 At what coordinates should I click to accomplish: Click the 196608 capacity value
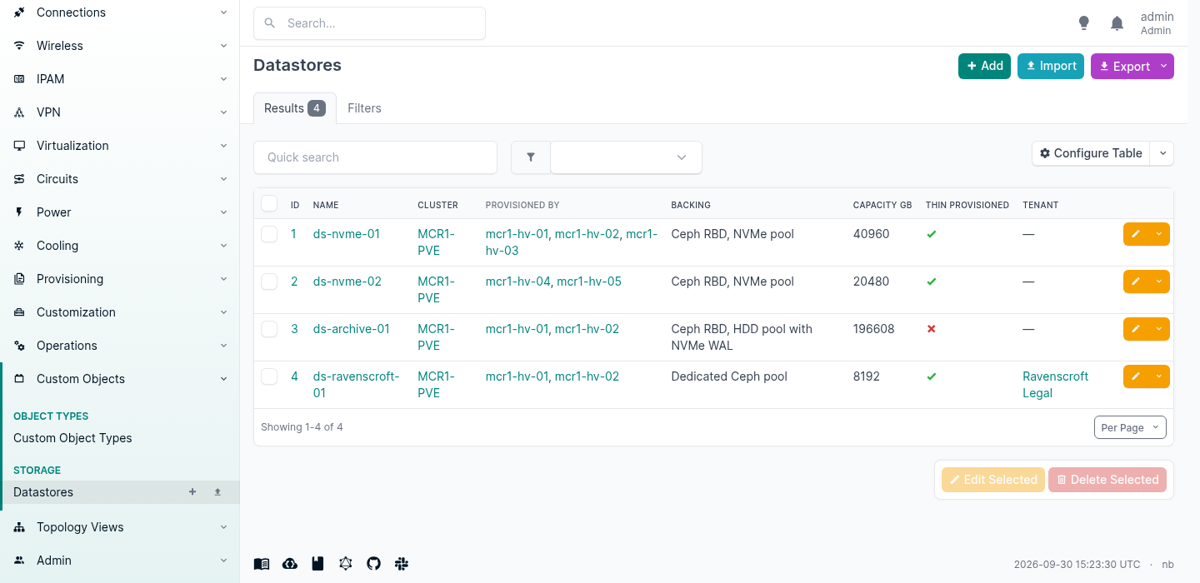874,329
